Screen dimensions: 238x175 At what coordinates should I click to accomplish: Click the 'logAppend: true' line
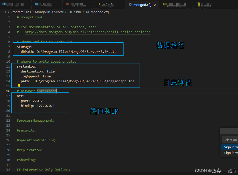pos(36,76)
